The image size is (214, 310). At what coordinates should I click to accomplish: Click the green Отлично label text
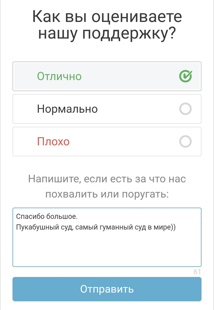point(59,76)
